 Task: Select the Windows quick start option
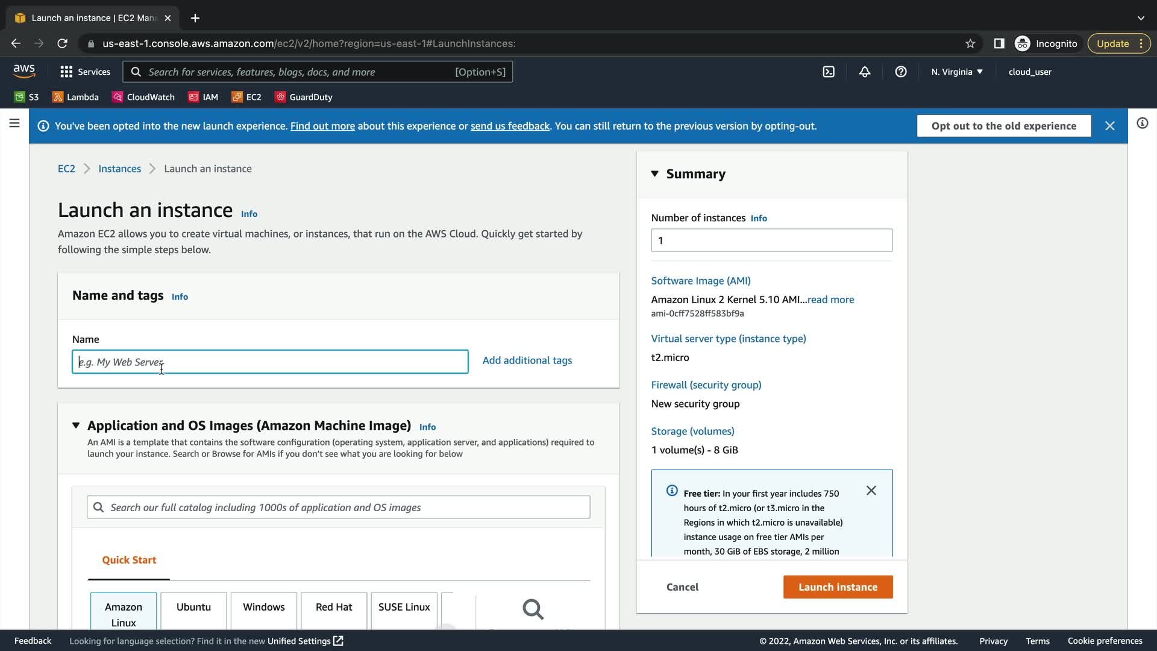[263, 607]
